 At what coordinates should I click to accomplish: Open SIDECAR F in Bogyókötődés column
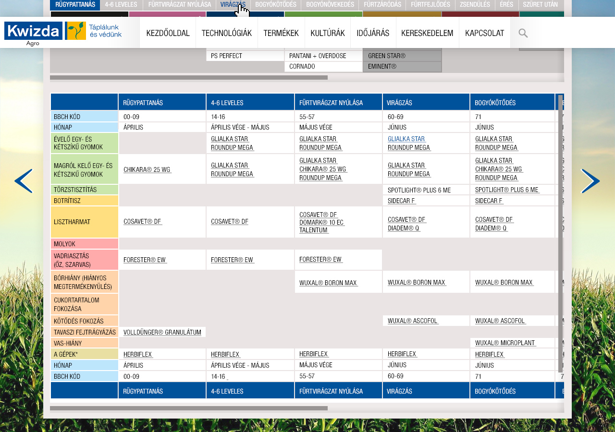pyautogui.click(x=489, y=201)
